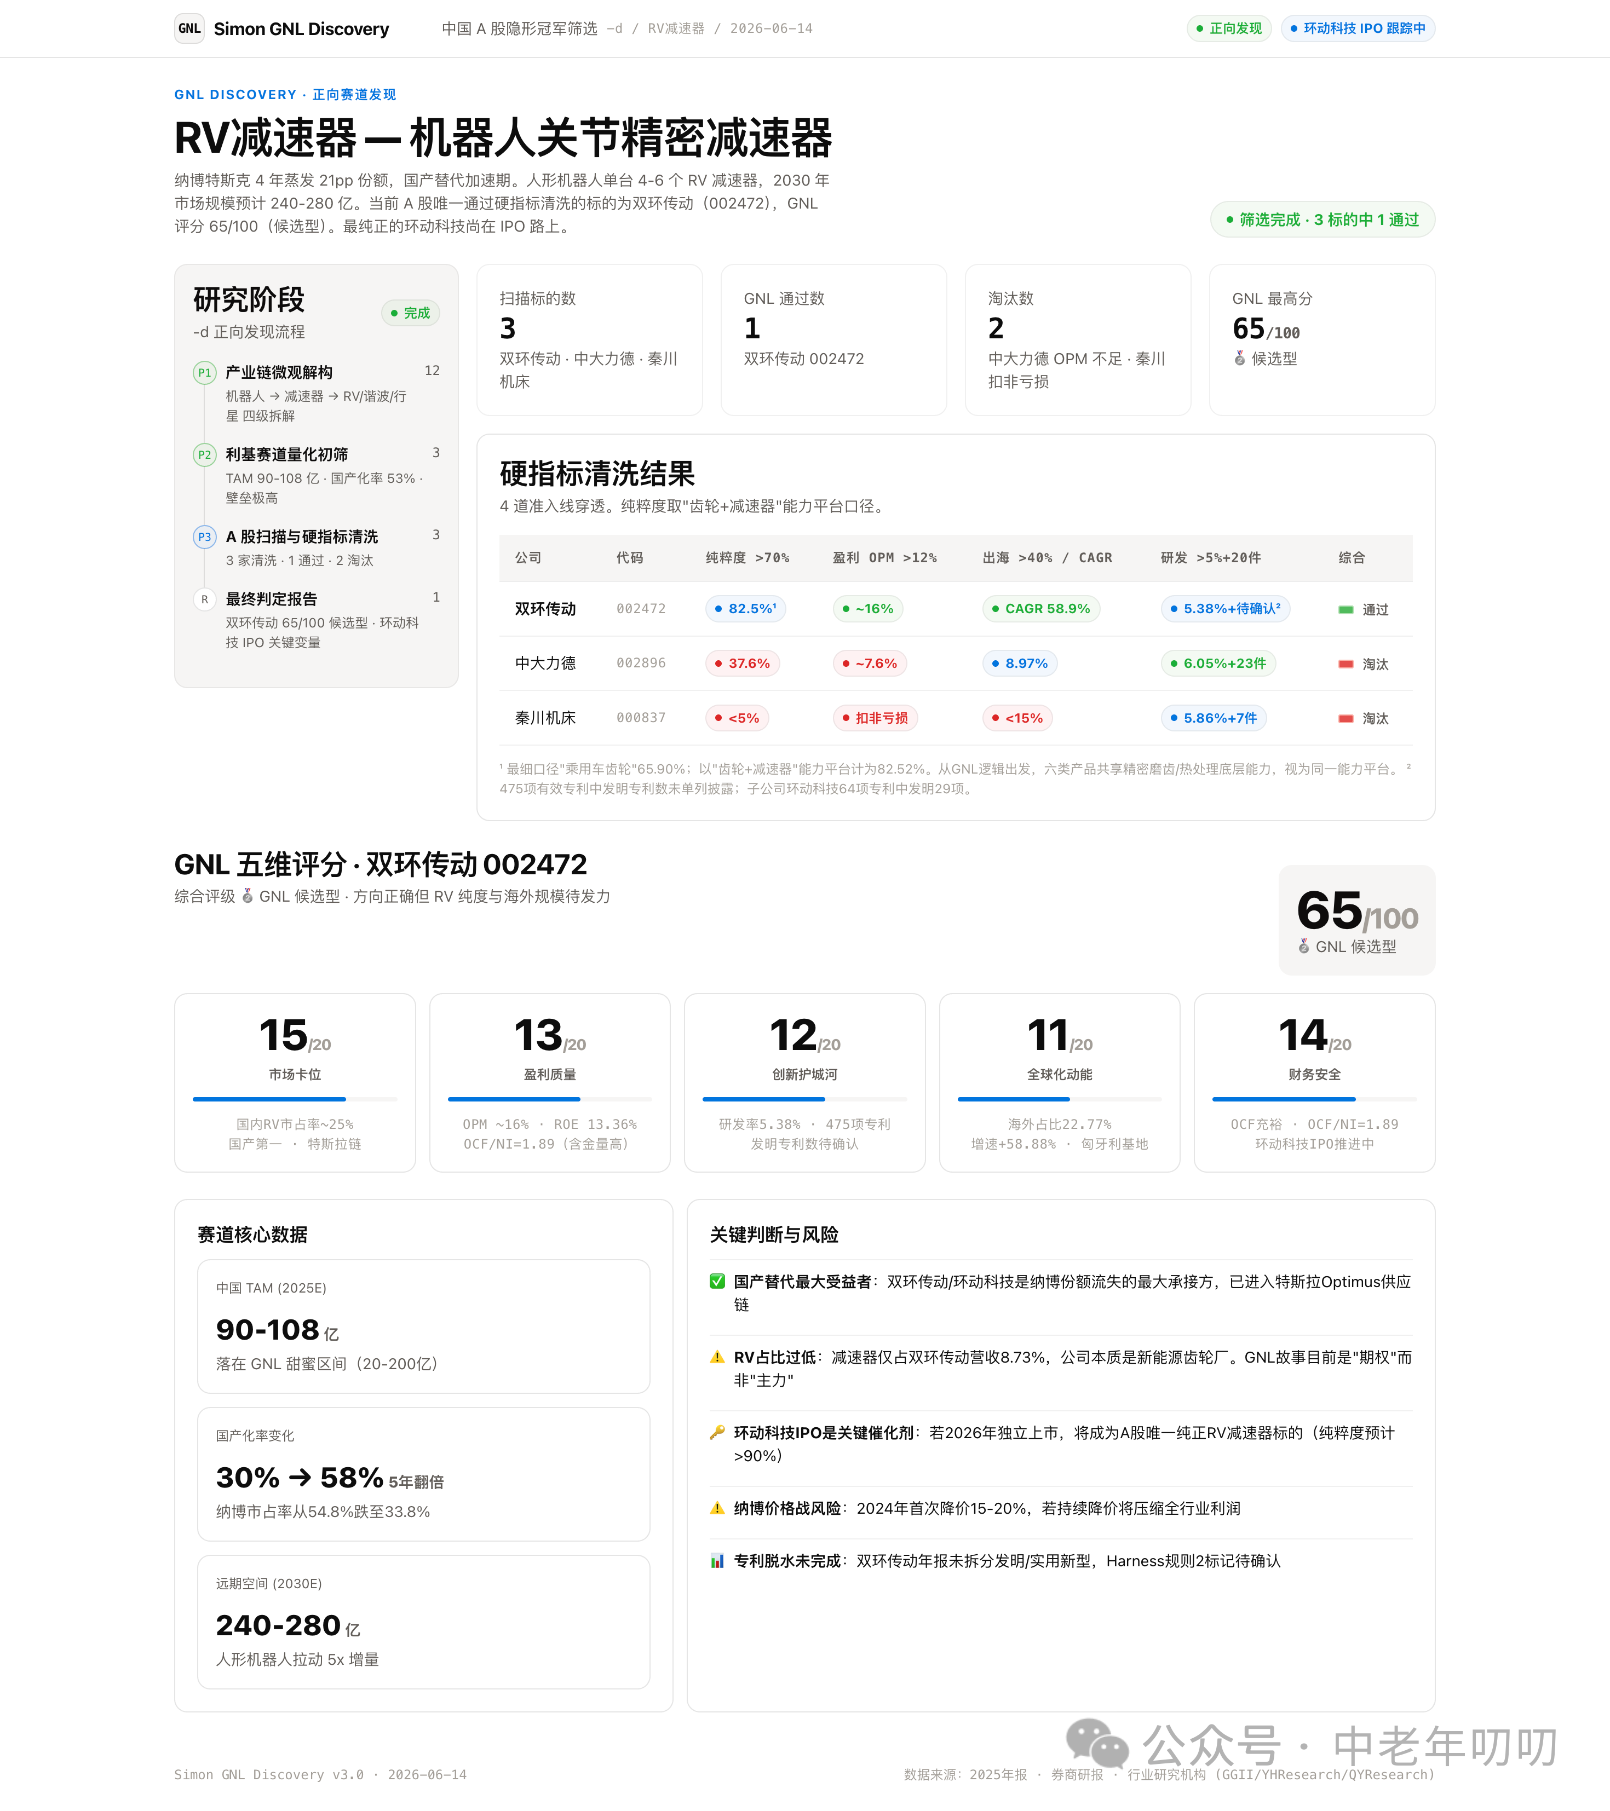The width and height of the screenshot is (1610, 1811).
Task: Click the medal icon beside 候选型 in GNL 最高分 card
Action: pyautogui.click(x=1240, y=359)
